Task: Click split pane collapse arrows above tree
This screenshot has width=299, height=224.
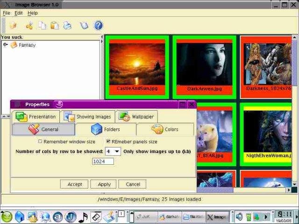Action: pyautogui.click(x=102, y=39)
